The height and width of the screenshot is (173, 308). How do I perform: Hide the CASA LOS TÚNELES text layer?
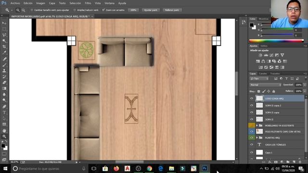(252, 145)
